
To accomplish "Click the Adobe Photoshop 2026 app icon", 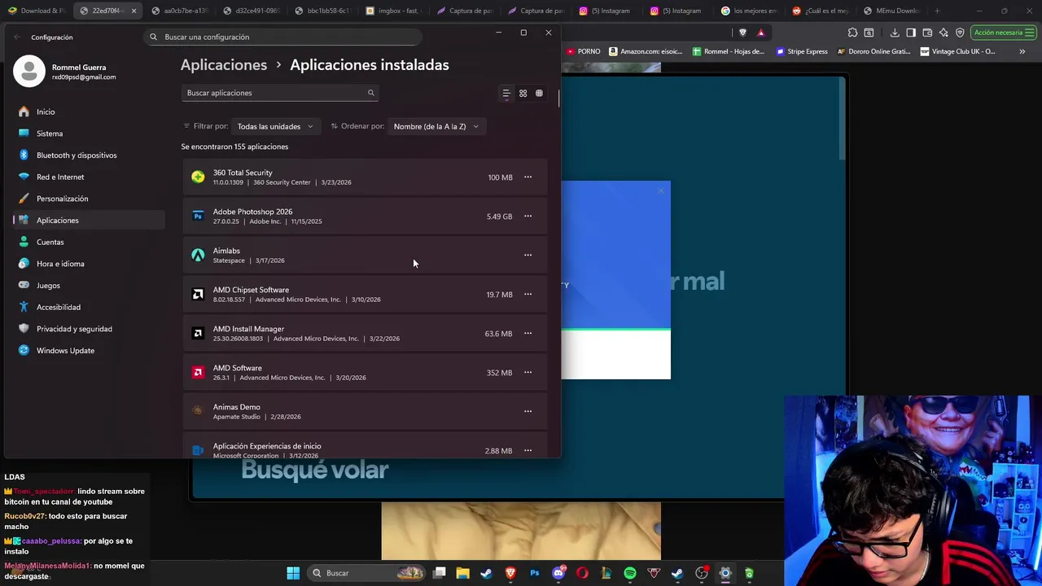I will click(x=198, y=216).
